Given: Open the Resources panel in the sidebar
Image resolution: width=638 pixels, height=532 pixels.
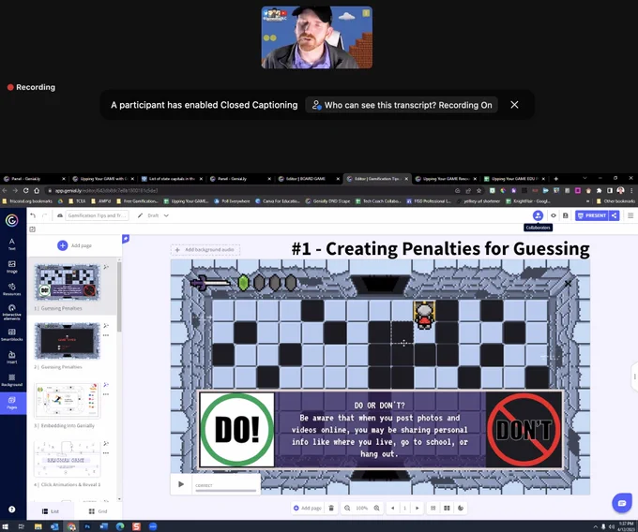Looking at the screenshot, I should coord(12,288).
